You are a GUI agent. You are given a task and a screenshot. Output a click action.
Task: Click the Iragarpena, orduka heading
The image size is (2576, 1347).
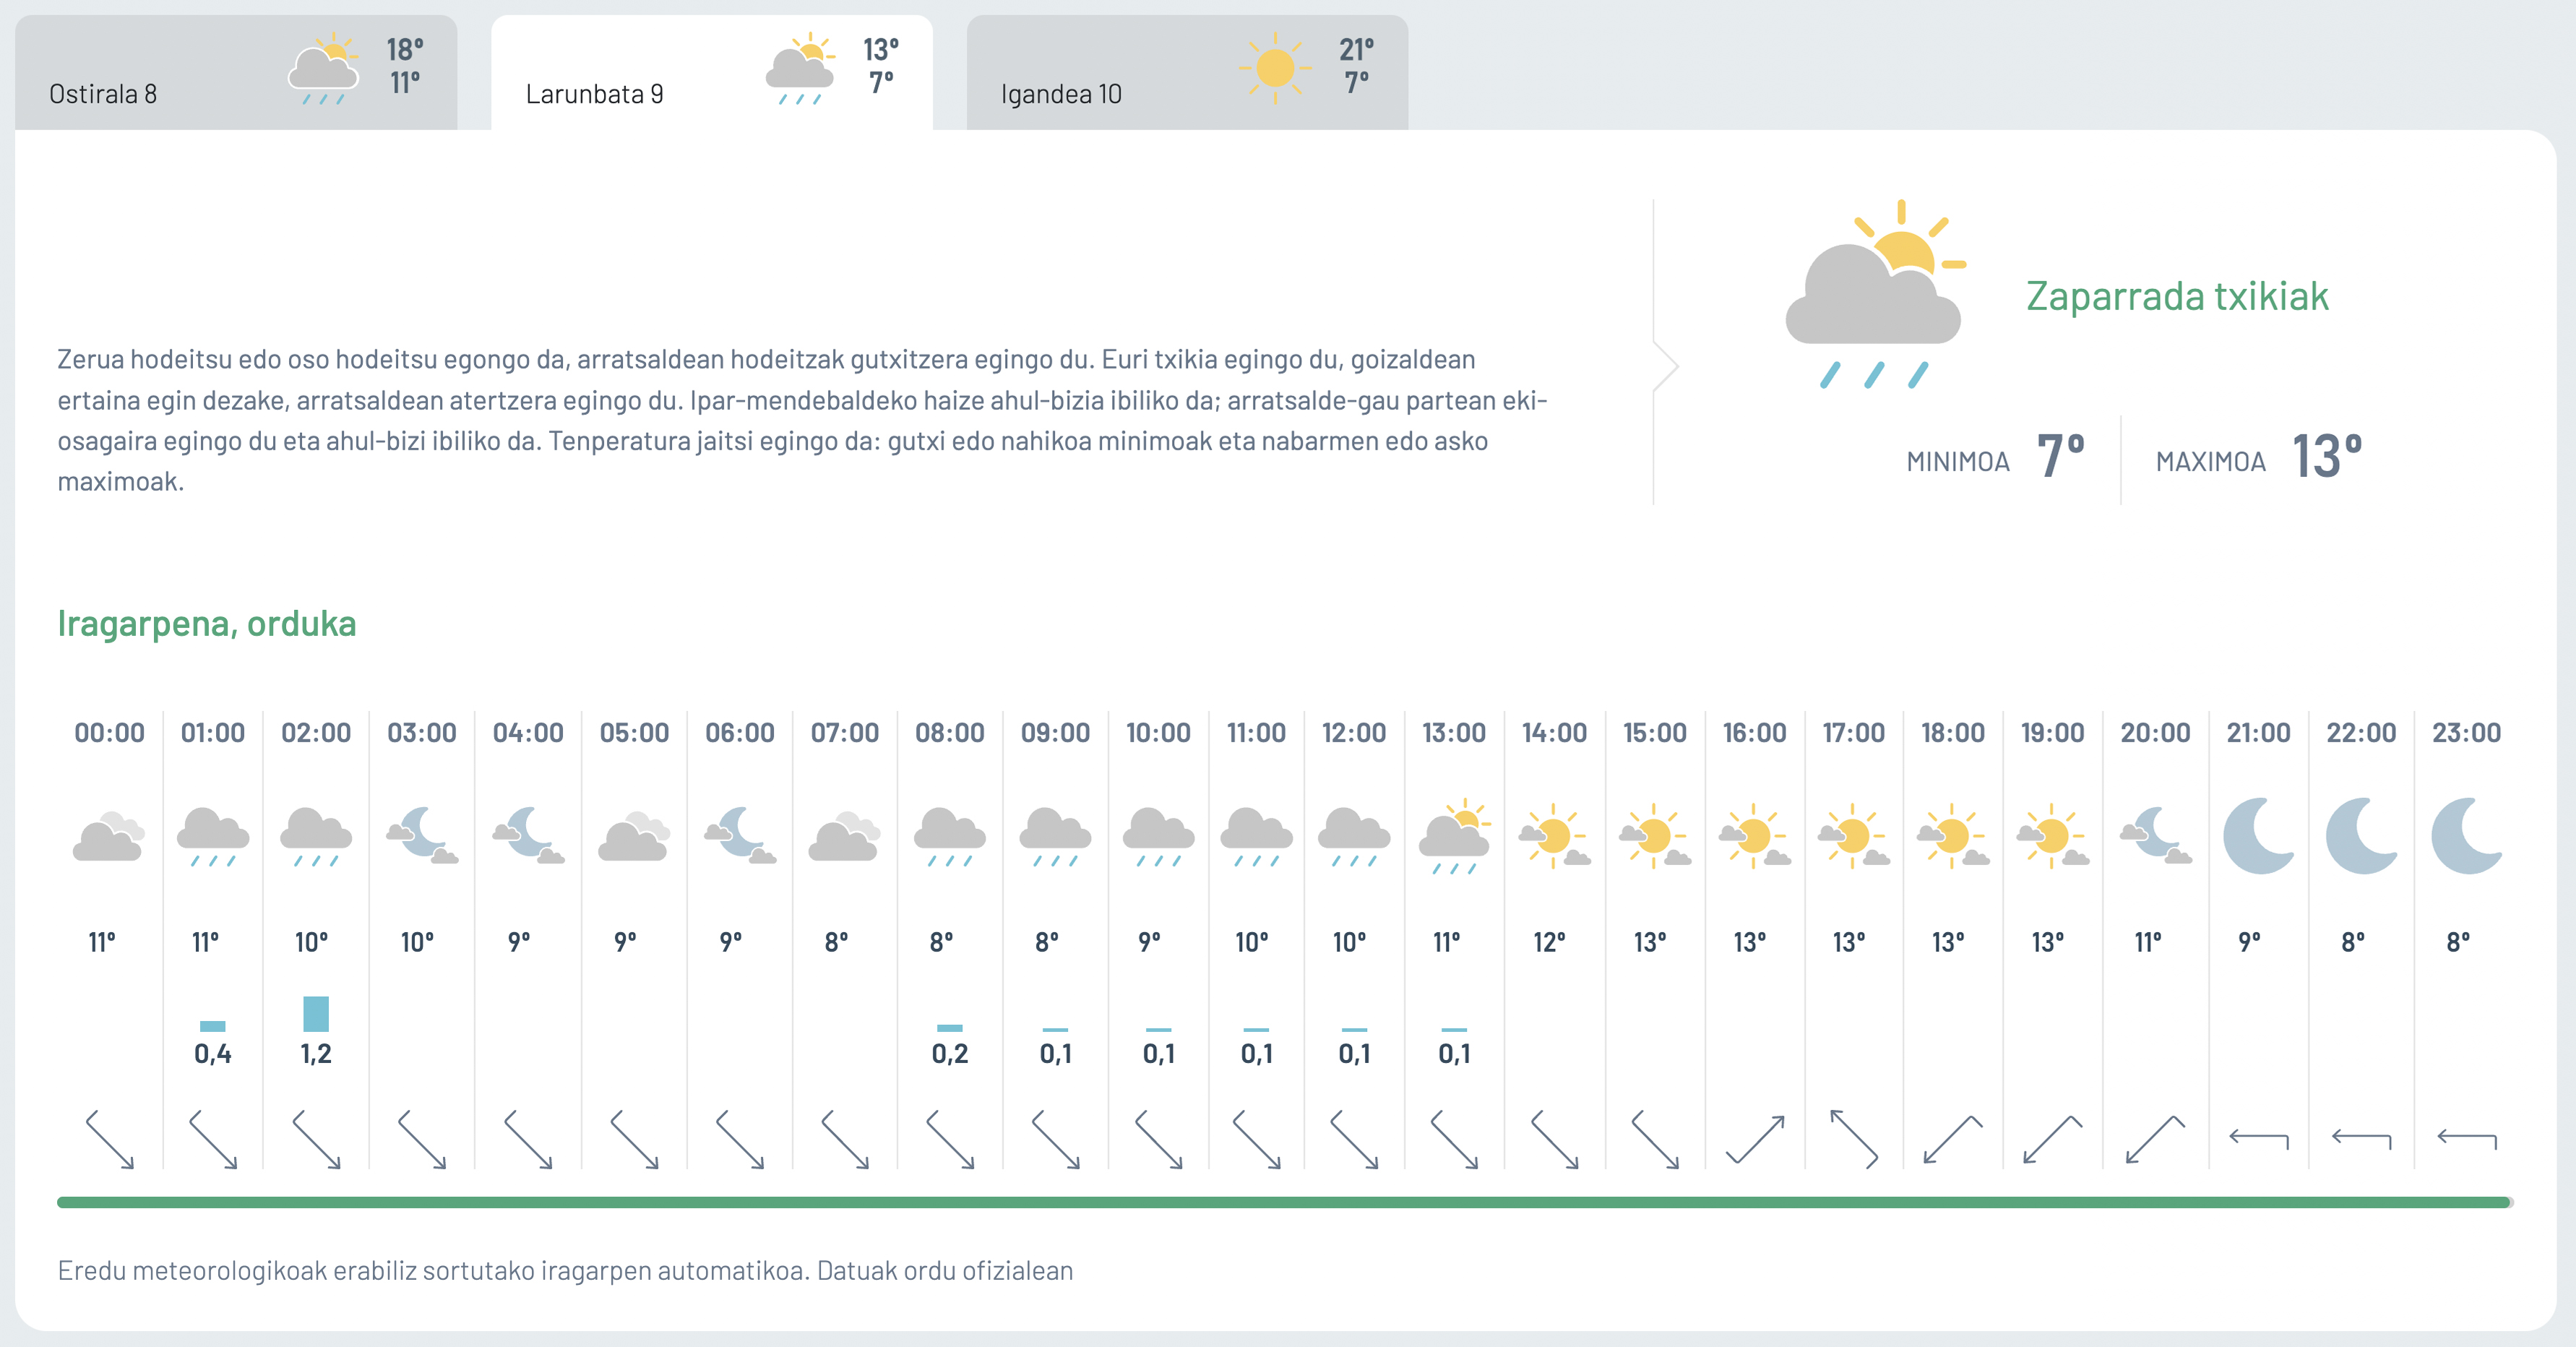(207, 623)
